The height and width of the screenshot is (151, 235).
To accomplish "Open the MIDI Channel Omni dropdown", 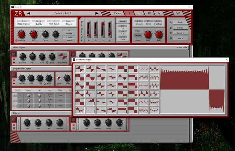I will coord(24,21).
